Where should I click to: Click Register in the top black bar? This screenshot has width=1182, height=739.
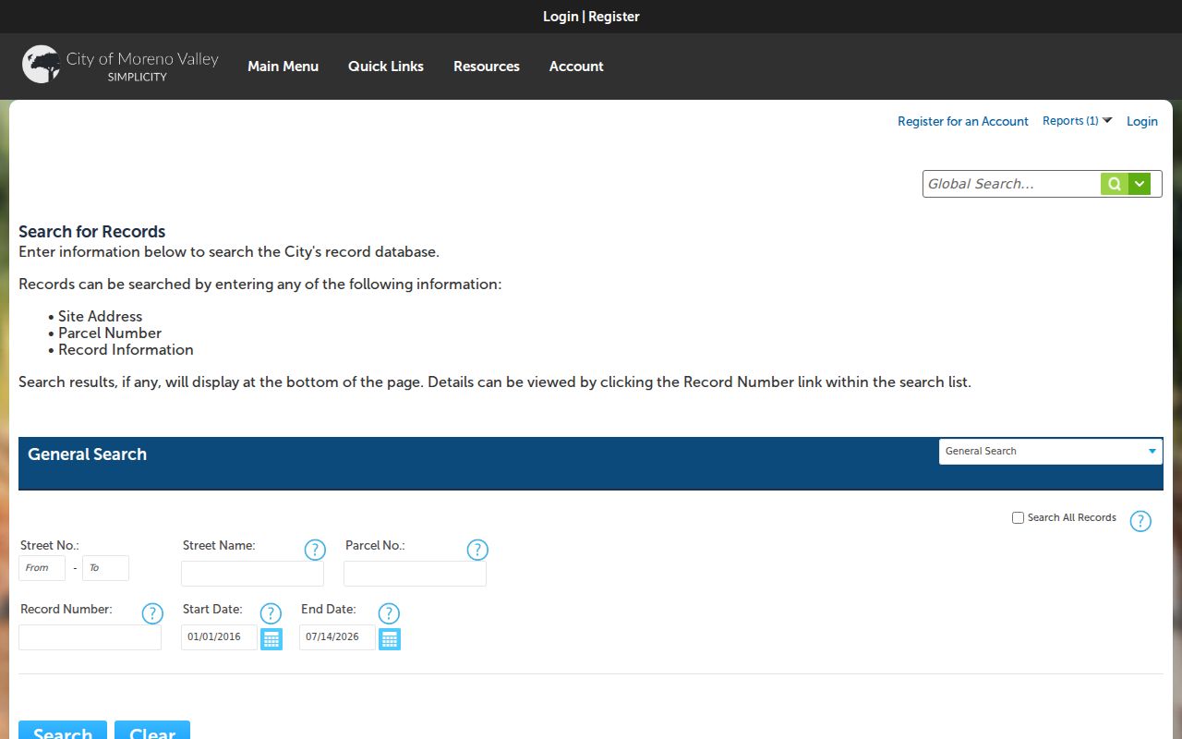(x=614, y=17)
